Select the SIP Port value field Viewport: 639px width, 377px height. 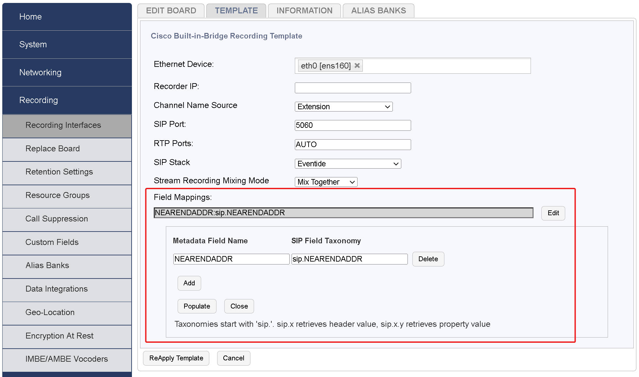[x=352, y=125]
